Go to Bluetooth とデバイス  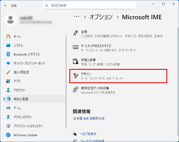tap(35, 54)
